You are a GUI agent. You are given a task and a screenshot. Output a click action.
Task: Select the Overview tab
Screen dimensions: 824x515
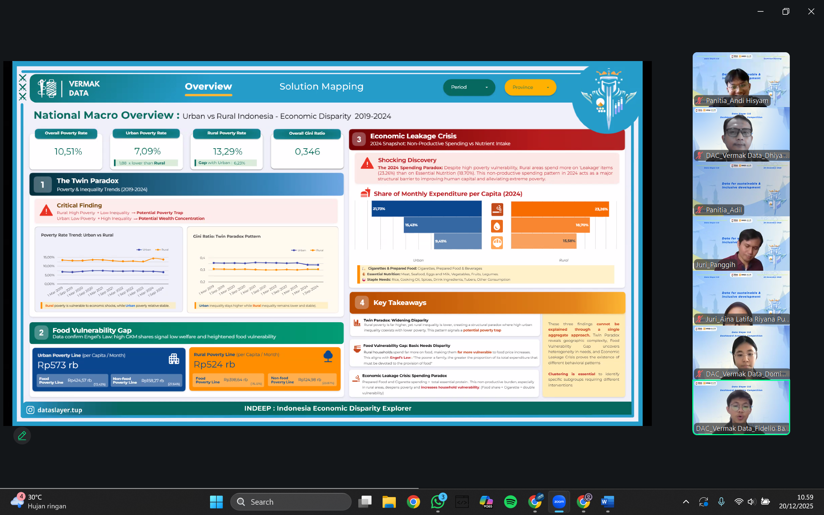pos(208,86)
